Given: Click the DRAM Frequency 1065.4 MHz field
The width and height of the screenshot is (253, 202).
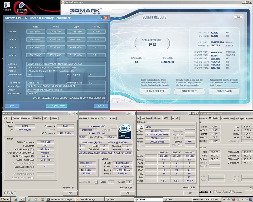Looking at the screenshot, I should (45, 142).
